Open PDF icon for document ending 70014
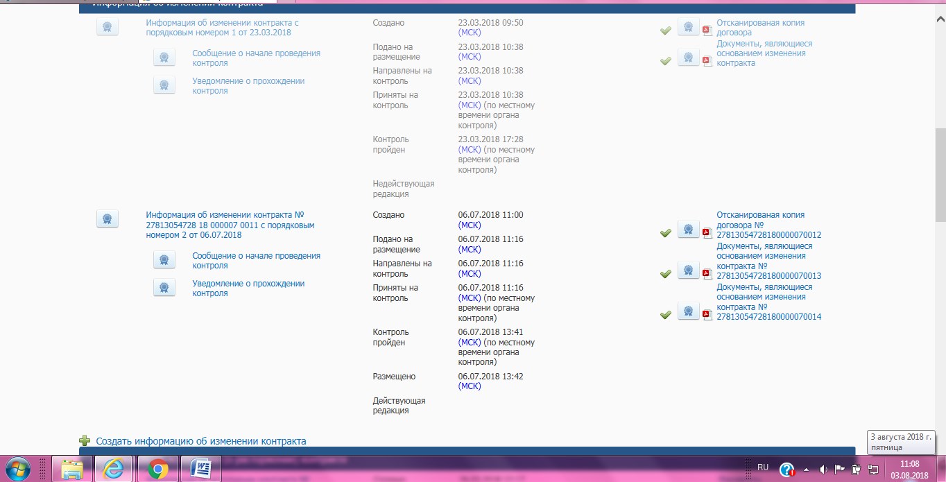This screenshot has width=946, height=482. tap(707, 314)
